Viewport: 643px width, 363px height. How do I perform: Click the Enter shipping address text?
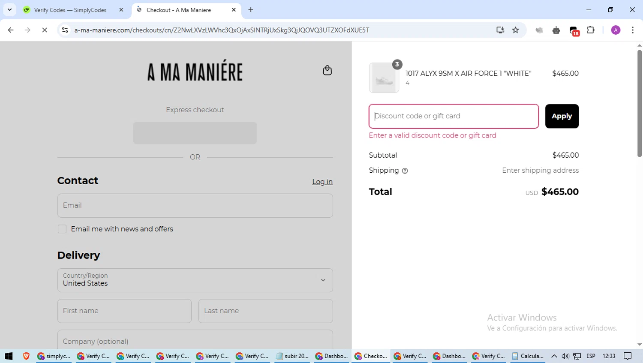click(540, 171)
